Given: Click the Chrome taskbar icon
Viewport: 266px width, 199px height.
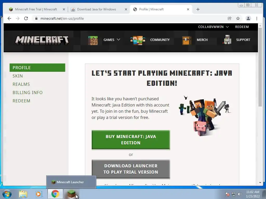Looking at the screenshot, I should pyautogui.click(x=55, y=194).
